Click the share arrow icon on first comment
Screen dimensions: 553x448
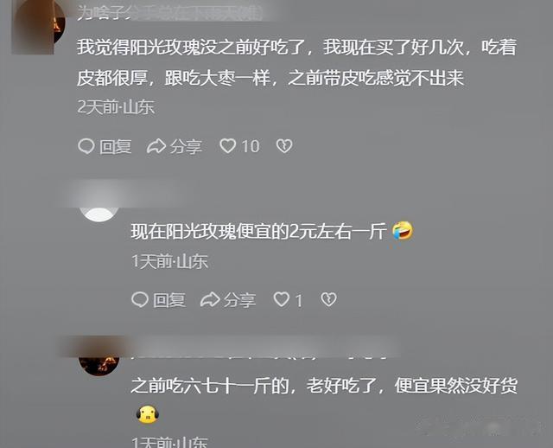pos(156,146)
